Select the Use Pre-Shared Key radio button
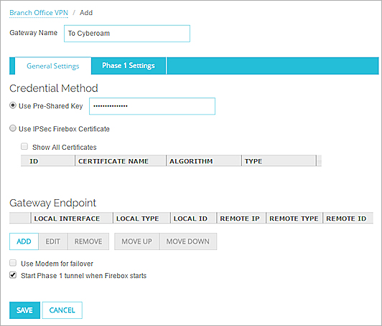The image size is (382, 326). [x=13, y=105]
